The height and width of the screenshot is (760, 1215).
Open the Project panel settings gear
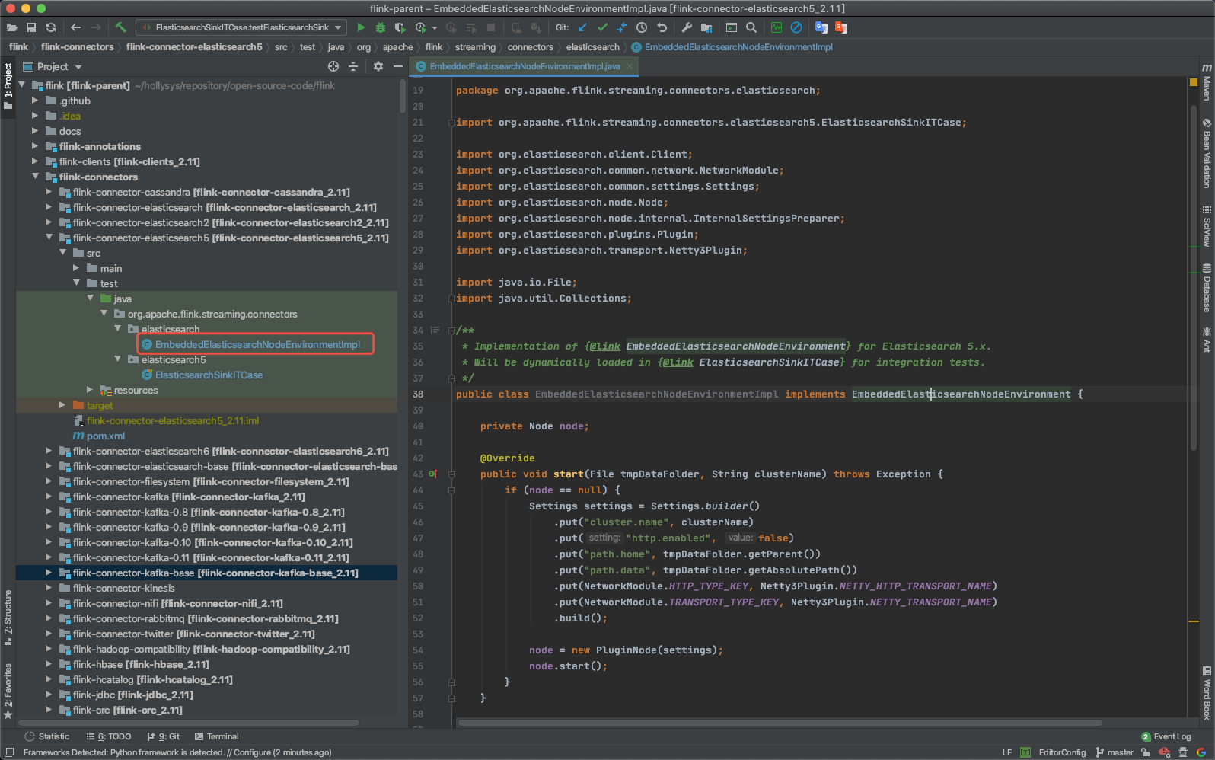378,67
